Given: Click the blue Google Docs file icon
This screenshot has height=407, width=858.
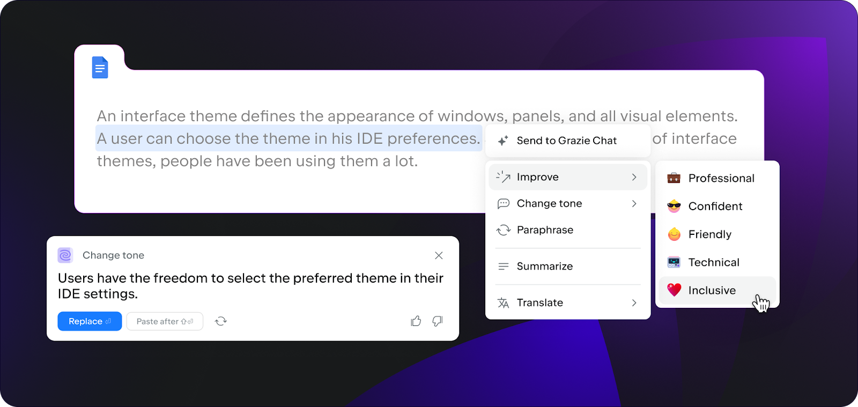Looking at the screenshot, I should (100, 68).
